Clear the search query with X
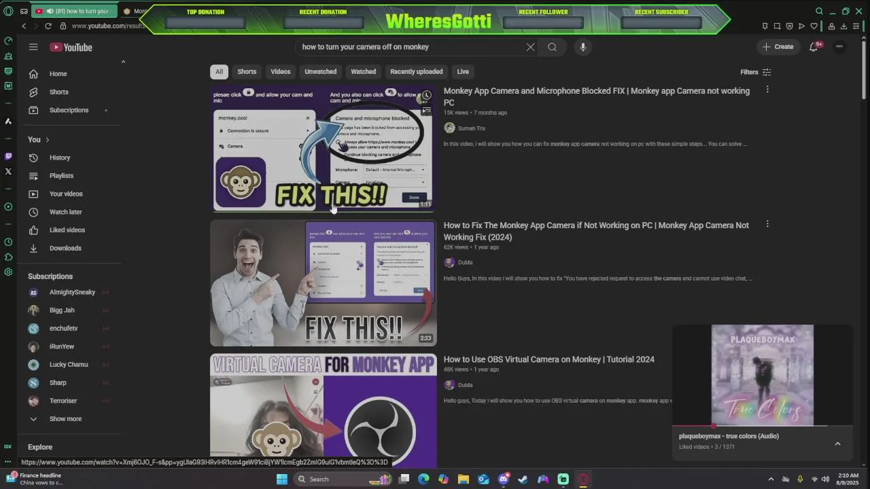The image size is (870, 489). pos(530,47)
